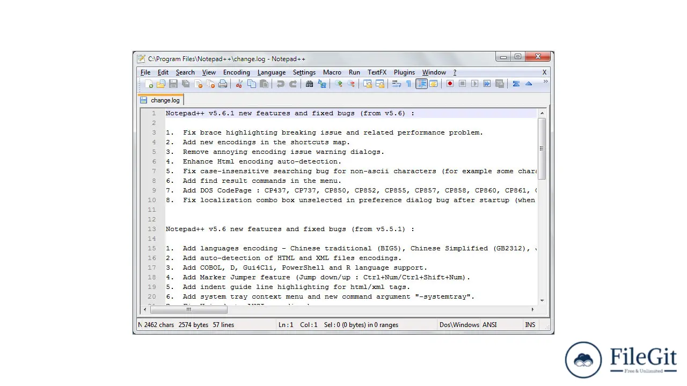Open the user defined language dialog icon
This screenshot has height=386, width=687.
tap(434, 84)
